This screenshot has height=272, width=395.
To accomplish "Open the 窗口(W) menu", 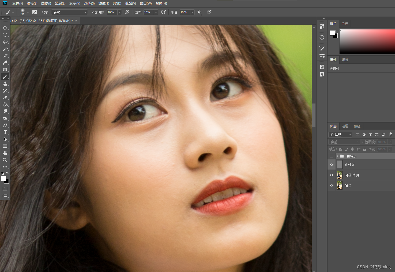I will point(146,3).
